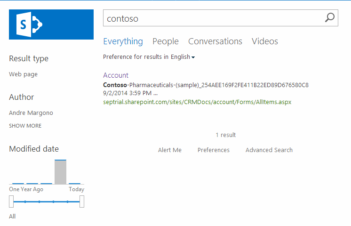Viewport: 351px width, 226px height.
Task: Focus the search box containing contoso
Action: 212,18
